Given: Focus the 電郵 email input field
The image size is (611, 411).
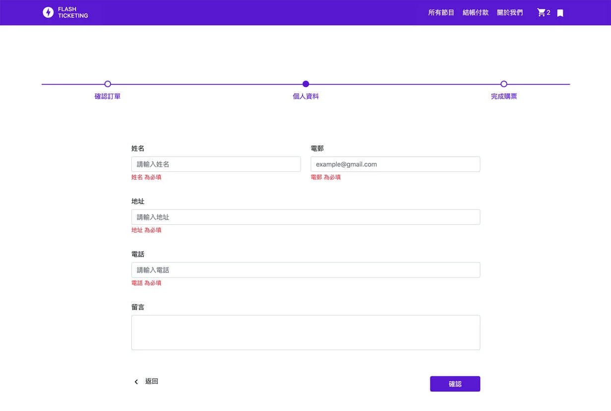Looking at the screenshot, I should [x=395, y=164].
